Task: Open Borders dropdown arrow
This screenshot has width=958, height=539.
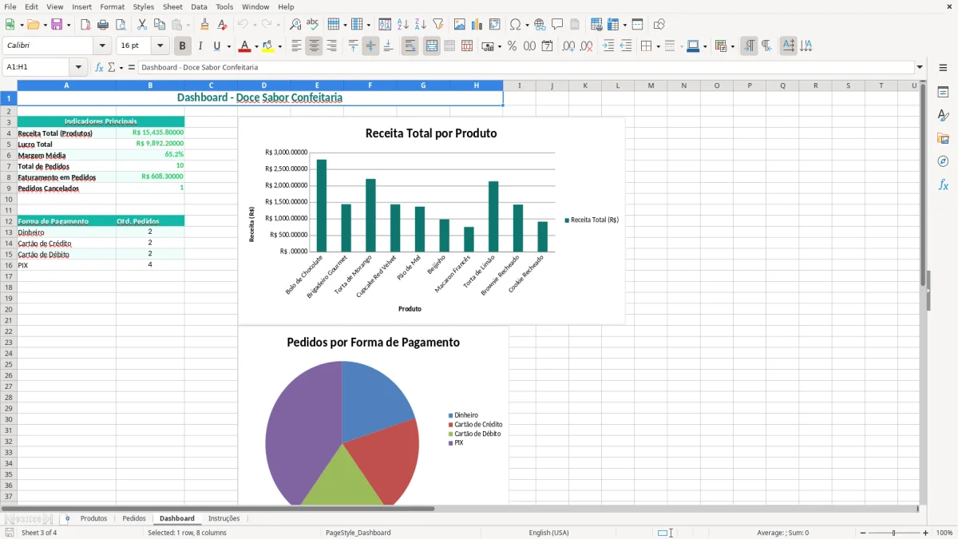Action: click(x=658, y=46)
